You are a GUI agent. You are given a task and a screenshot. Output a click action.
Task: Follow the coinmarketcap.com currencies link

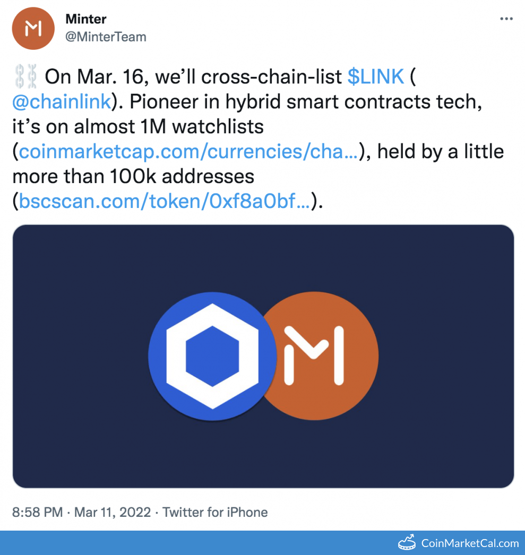tap(188, 152)
